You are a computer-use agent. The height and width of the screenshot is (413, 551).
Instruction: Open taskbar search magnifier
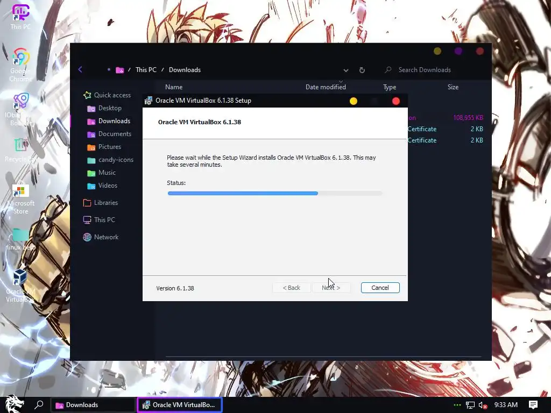(x=39, y=404)
